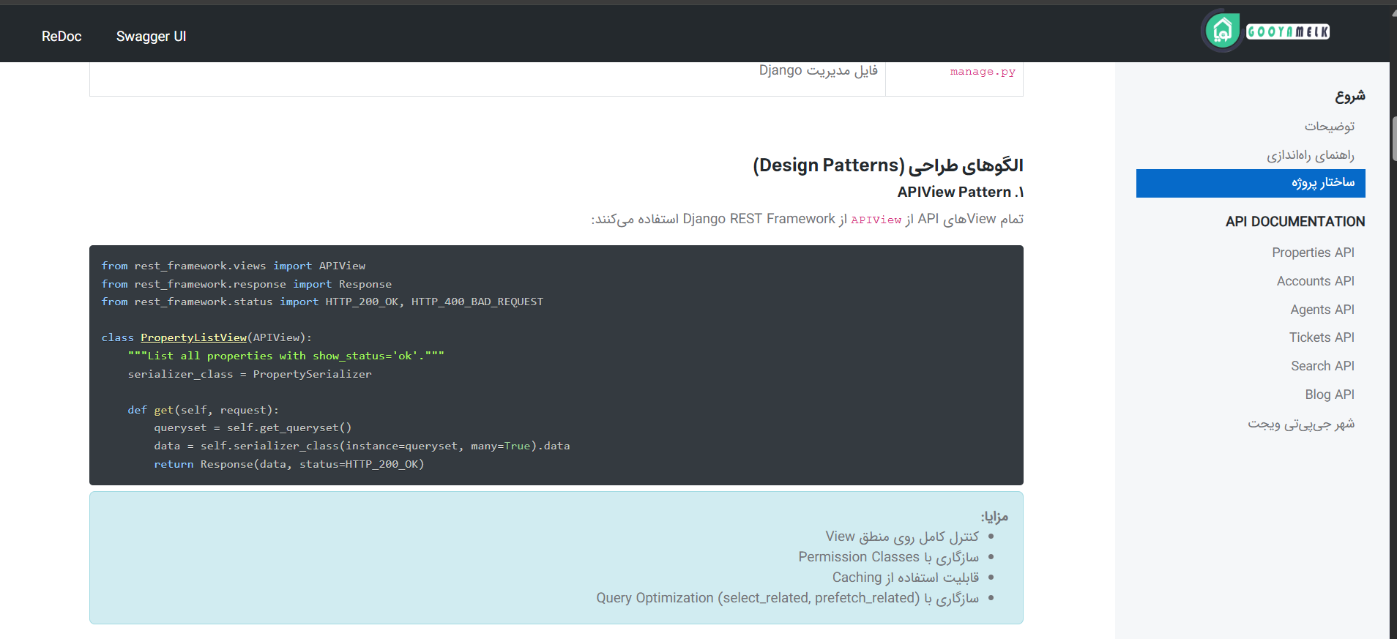This screenshot has width=1397, height=639.
Task: Open Blog API documentation
Action: pos(1330,395)
